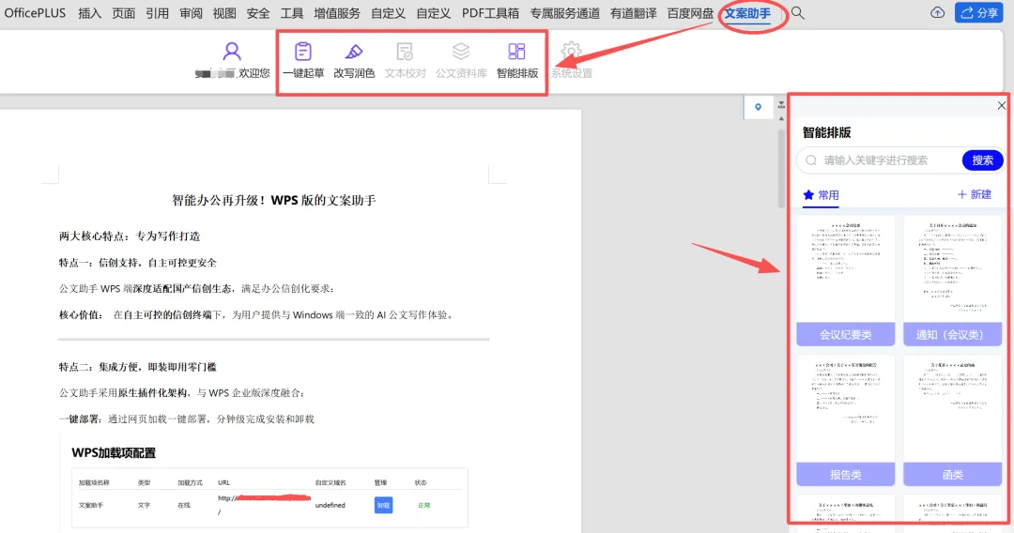Click the magnifier icon in search field
The image size is (1014, 533).
coord(811,160)
